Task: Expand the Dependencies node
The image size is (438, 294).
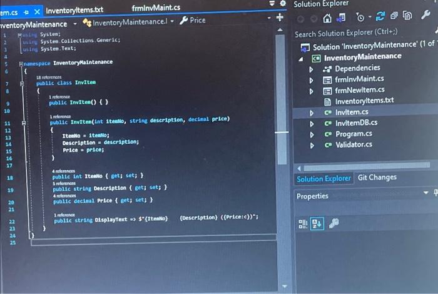Action: point(311,69)
